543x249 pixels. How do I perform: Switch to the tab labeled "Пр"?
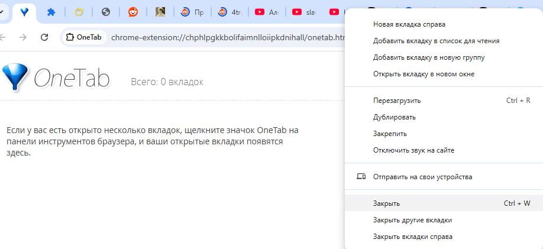(193, 12)
